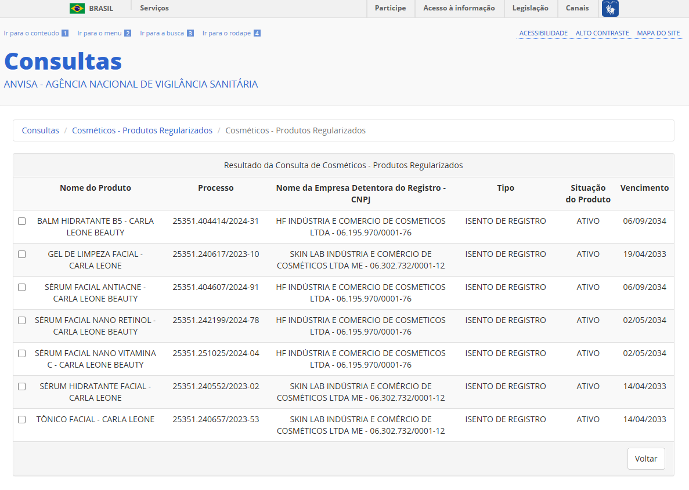689x490 pixels.
Task: Open the Mapa do Site link
Action: point(658,33)
